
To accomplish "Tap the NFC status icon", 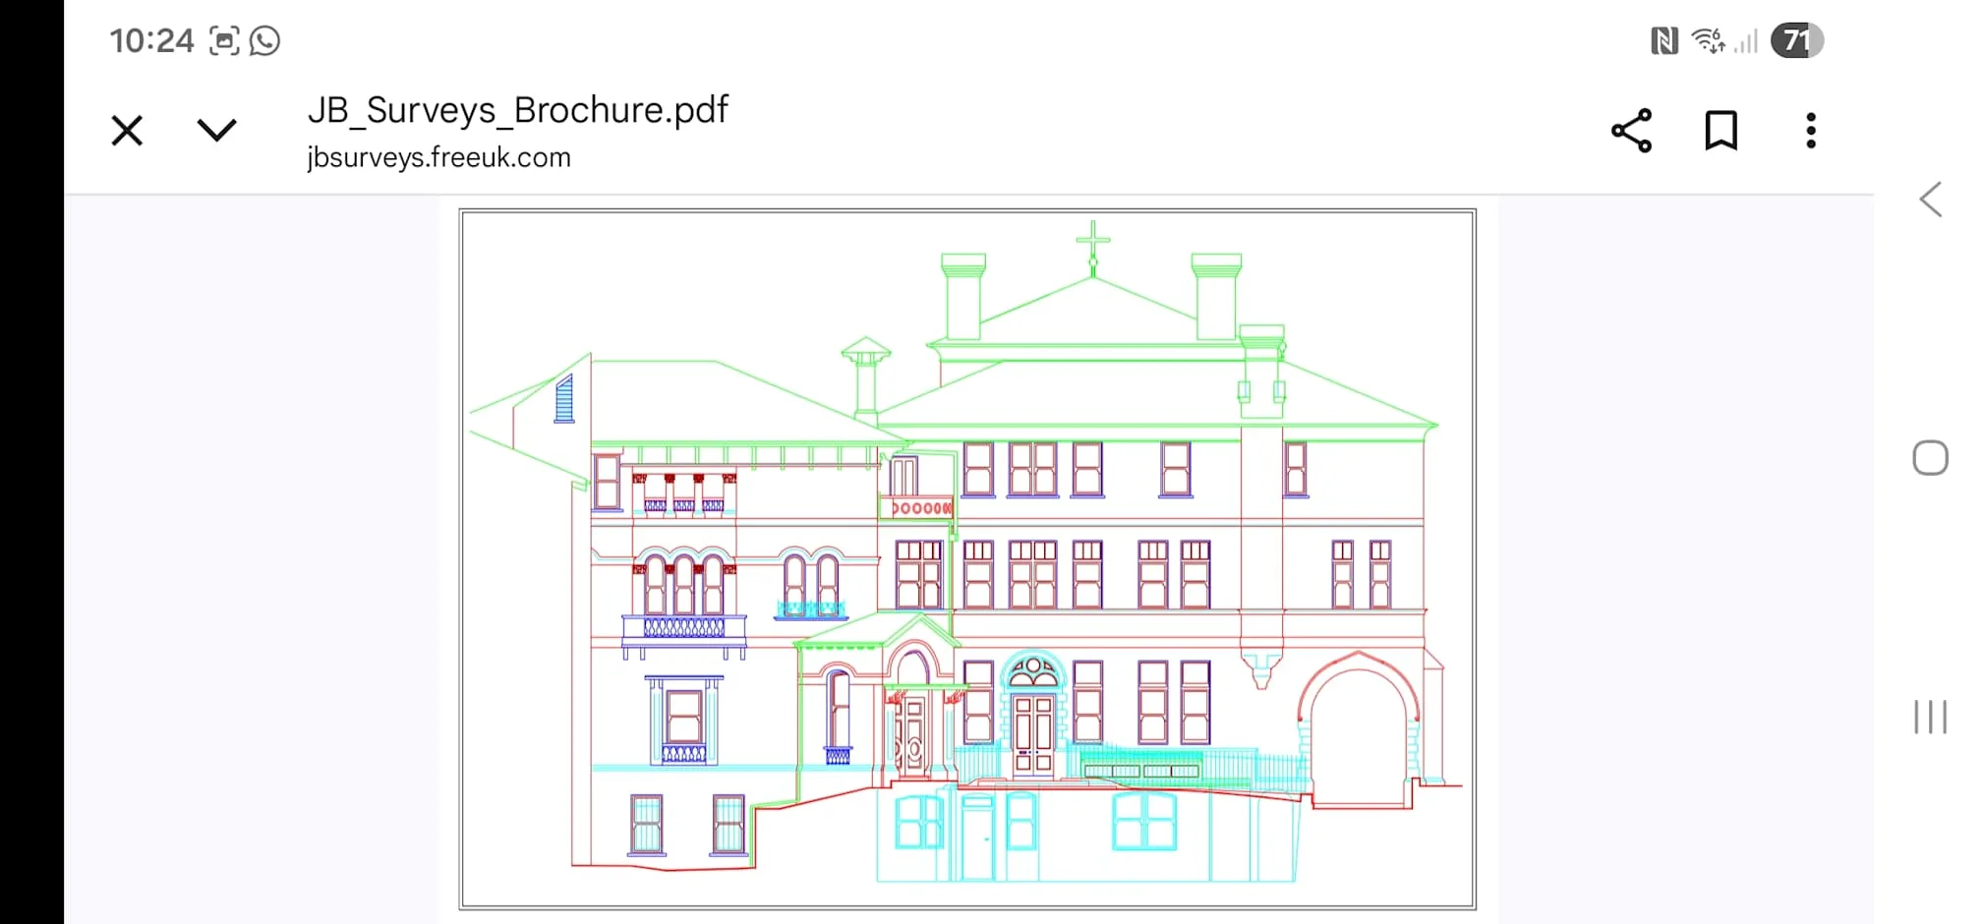I will [1663, 40].
